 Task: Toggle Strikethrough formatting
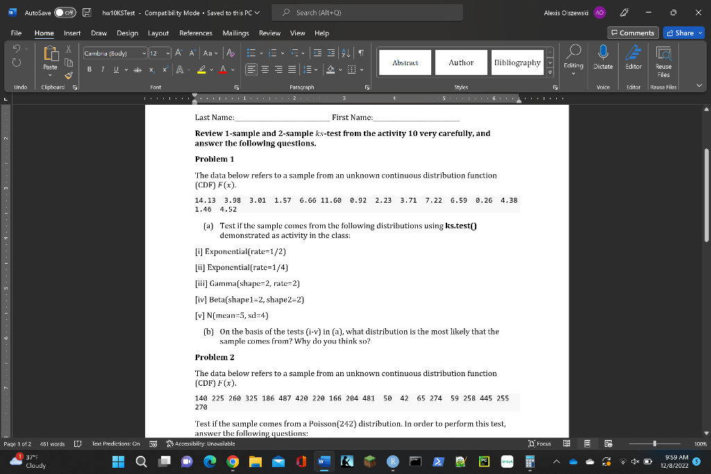click(x=137, y=69)
